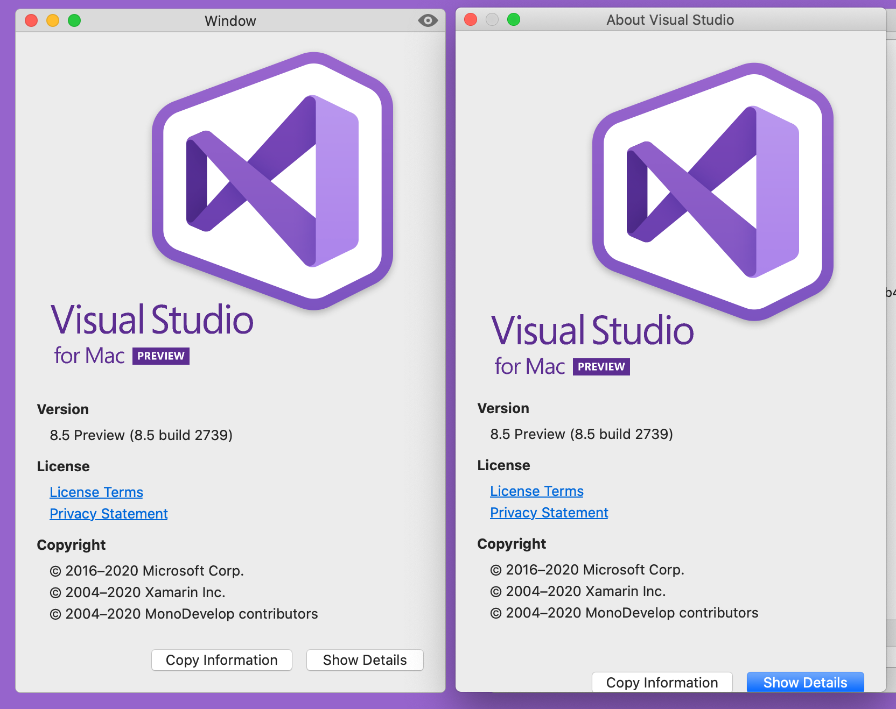Viewport: 896px width, 709px height.
Task: Click '© 2004–2020 Xamarin Inc.' in About Visual Studio
Action: pos(578,591)
